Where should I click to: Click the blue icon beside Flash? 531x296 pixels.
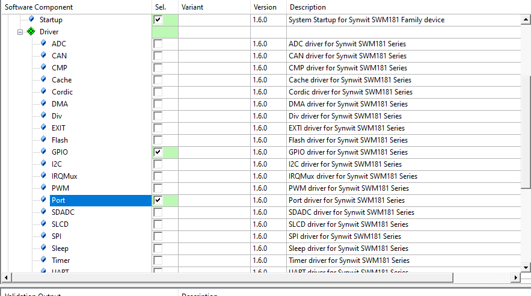[x=43, y=140]
